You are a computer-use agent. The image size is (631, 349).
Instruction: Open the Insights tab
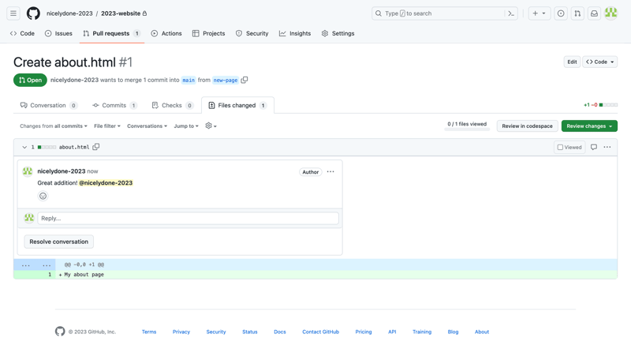295,33
